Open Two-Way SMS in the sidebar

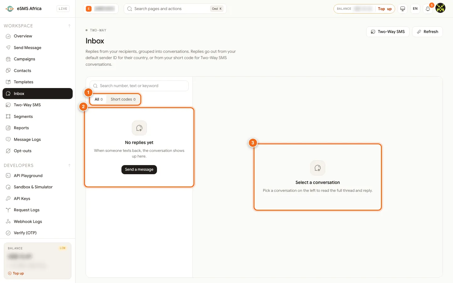click(x=37, y=105)
